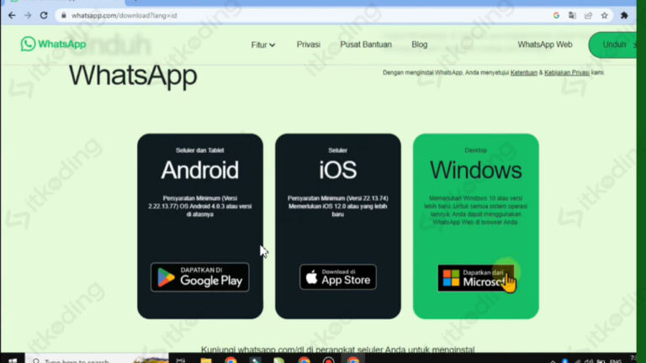Select the iOS heading text
Viewport: 646px width, 363px height.
tap(338, 170)
